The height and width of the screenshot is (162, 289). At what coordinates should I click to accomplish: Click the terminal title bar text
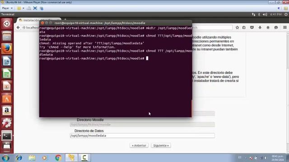[x=100, y=23]
